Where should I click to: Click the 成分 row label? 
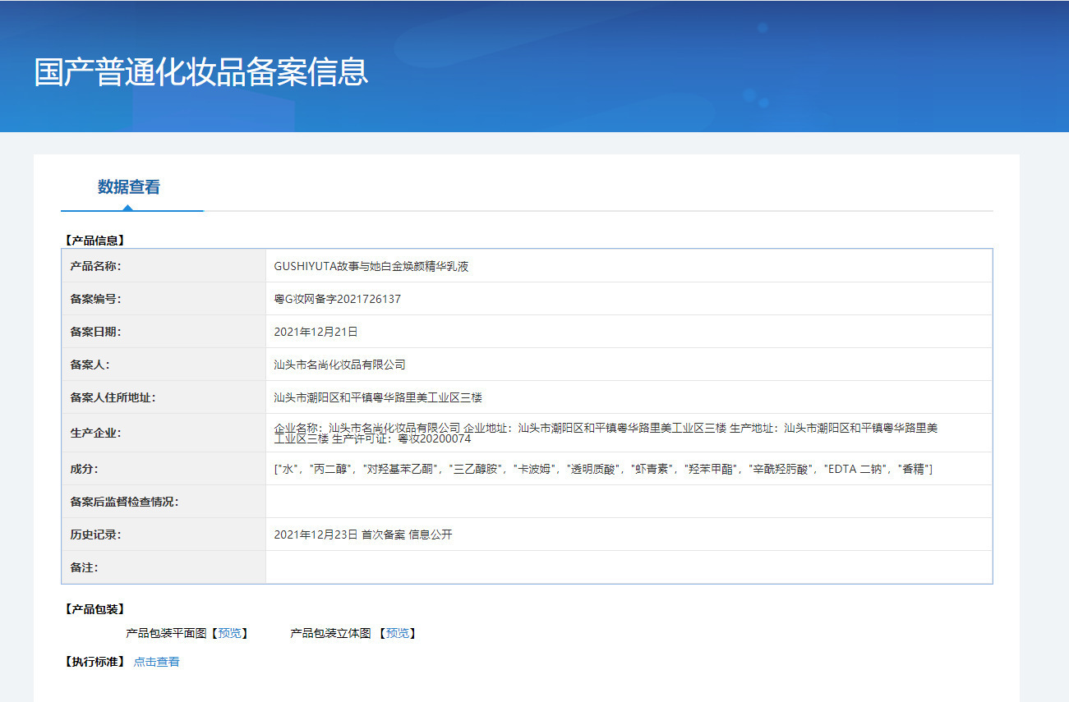pyautogui.click(x=84, y=469)
